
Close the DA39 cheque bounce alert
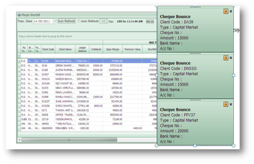coord(231,11)
